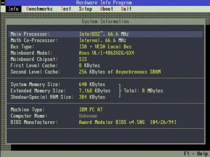Click the Second Level Cache label

point(35,72)
